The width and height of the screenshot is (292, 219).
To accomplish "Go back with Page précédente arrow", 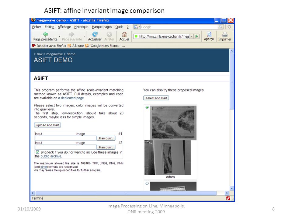I will [x=45, y=34].
